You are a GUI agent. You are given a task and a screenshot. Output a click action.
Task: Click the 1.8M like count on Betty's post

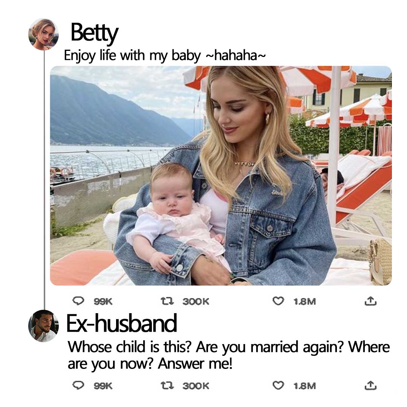305,301
